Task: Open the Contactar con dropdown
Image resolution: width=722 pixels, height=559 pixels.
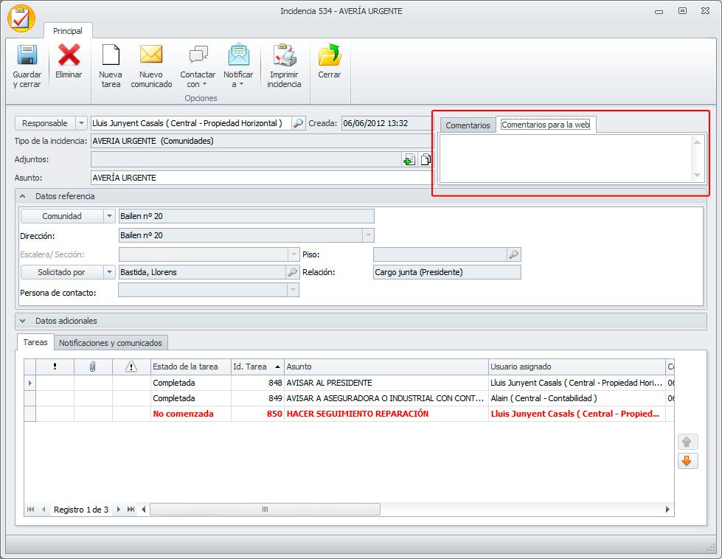Action: (x=198, y=66)
